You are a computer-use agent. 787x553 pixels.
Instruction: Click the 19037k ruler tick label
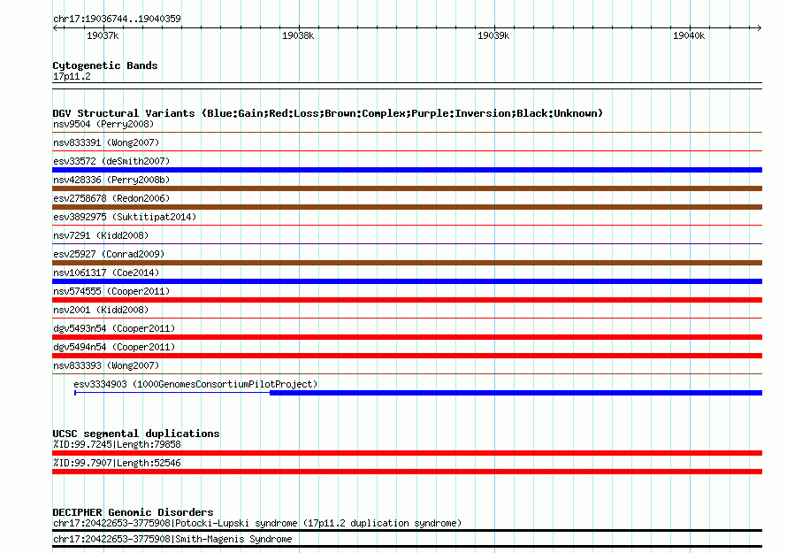click(103, 35)
